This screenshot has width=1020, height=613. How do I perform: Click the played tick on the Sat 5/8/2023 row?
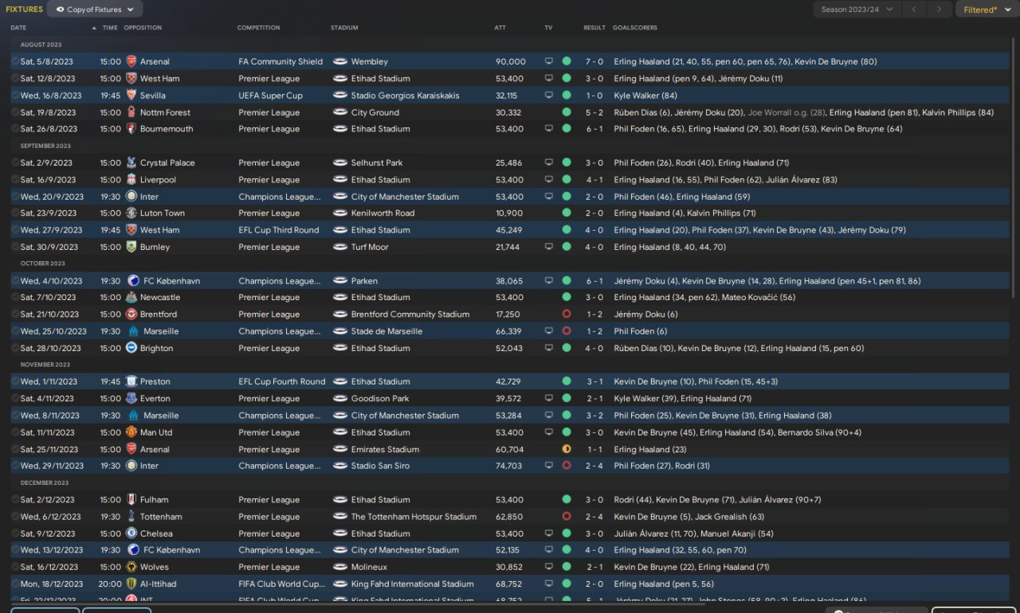(x=15, y=61)
